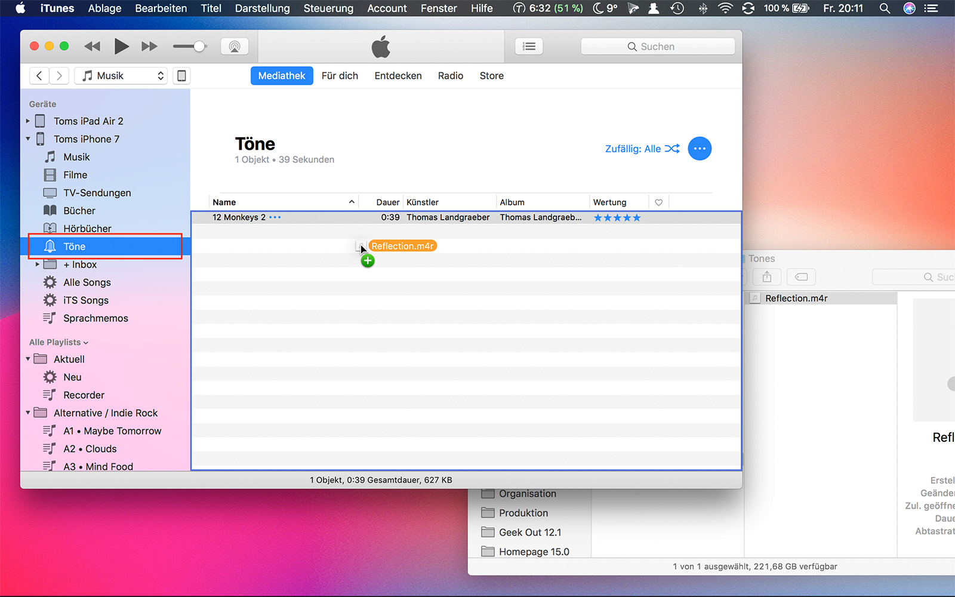The width and height of the screenshot is (955, 597).
Task: Open the Ablage menu
Action: (x=104, y=8)
